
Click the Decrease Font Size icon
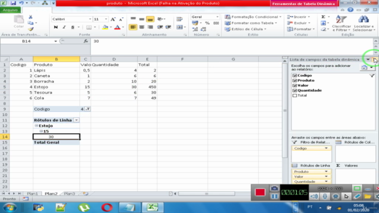pyautogui.click(x=121, y=20)
